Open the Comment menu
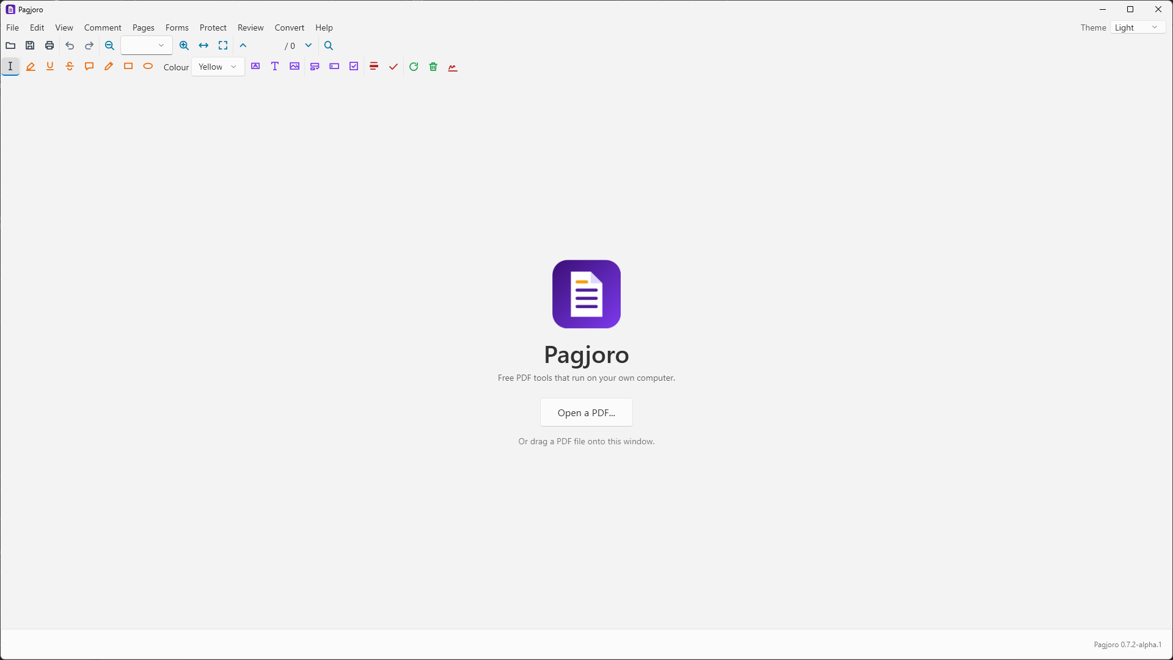This screenshot has height=660, width=1173. [103, 28]
